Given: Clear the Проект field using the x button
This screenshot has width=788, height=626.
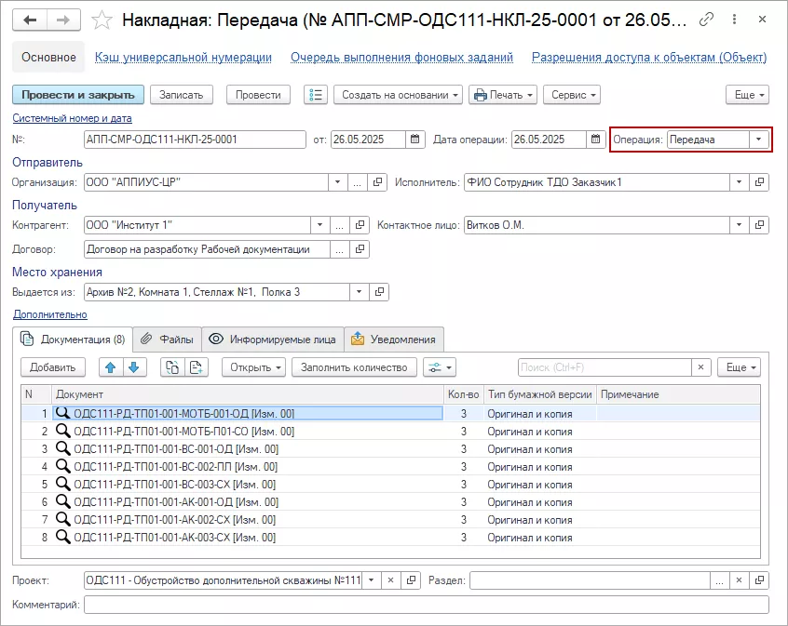Looking at the screenshot, I should [391, 579].
